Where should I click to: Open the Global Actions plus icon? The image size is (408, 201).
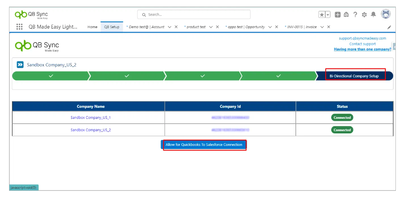coord(338,14)
